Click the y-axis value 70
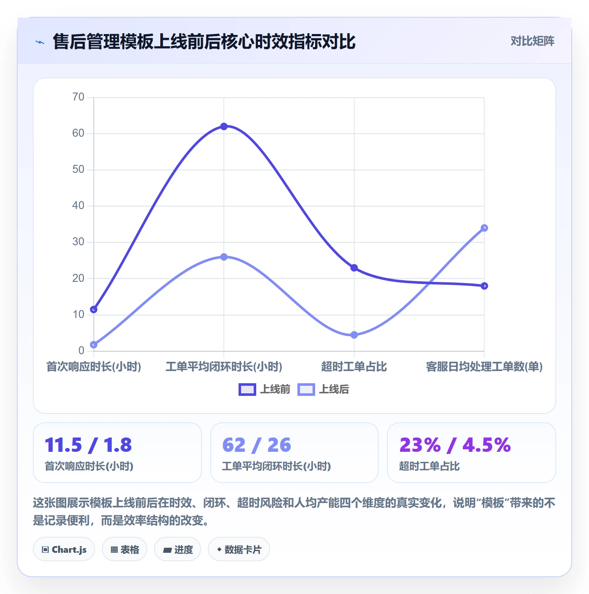Viewport: 589px width, 594px height. [x=78, y=97]
